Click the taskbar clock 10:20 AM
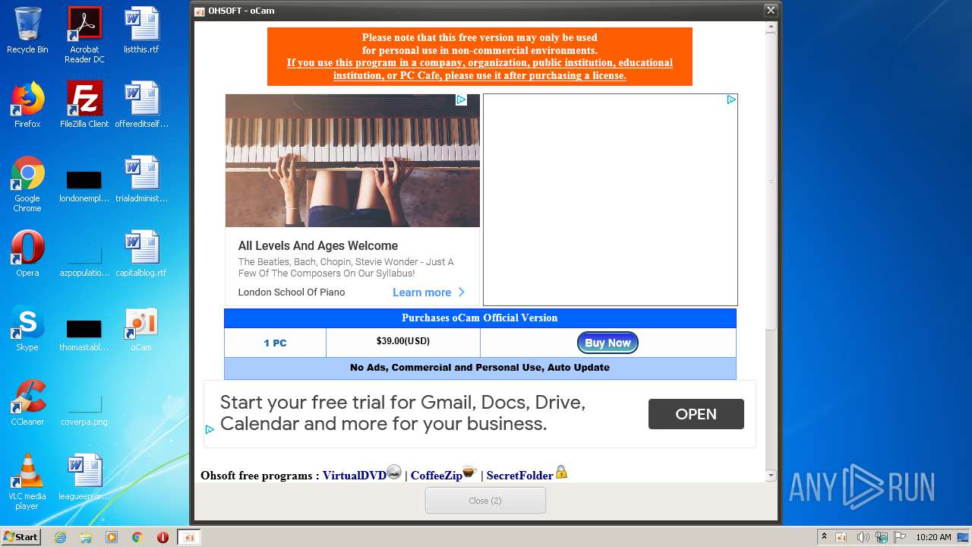 pyautogui.click(x=933, y=537)
